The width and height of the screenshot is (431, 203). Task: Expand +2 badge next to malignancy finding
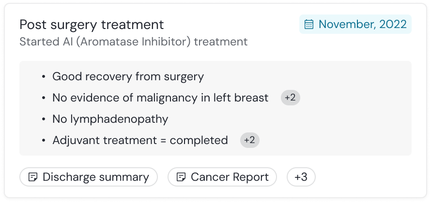(290, 98)
